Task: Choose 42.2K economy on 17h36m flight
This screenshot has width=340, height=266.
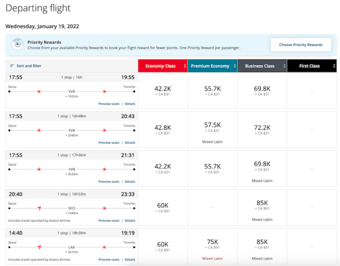Action: (x=163, y=169)
